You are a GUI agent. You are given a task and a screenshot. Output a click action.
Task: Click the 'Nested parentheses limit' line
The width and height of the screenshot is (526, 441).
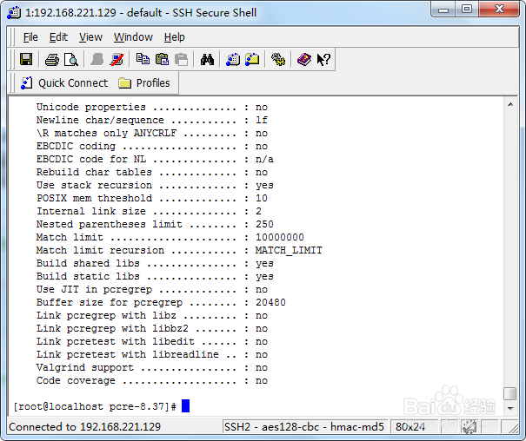pyautogui.click(x=155, y=224)
